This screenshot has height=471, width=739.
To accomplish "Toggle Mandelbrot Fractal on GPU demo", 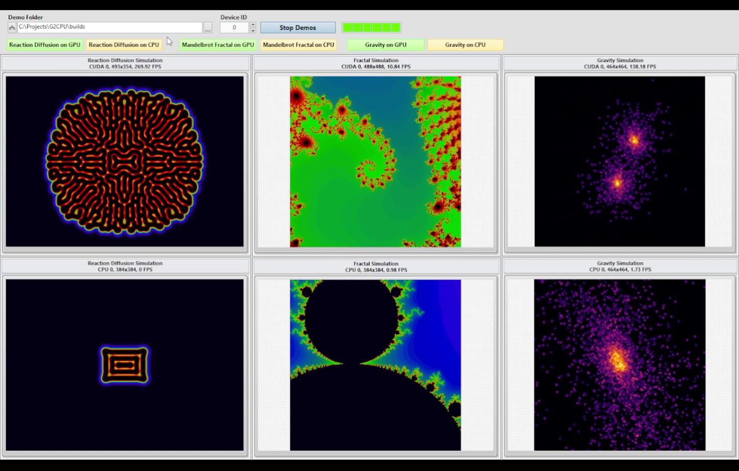I will click(218, 45).
